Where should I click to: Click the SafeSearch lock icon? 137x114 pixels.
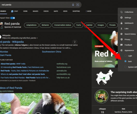(121, 23)
